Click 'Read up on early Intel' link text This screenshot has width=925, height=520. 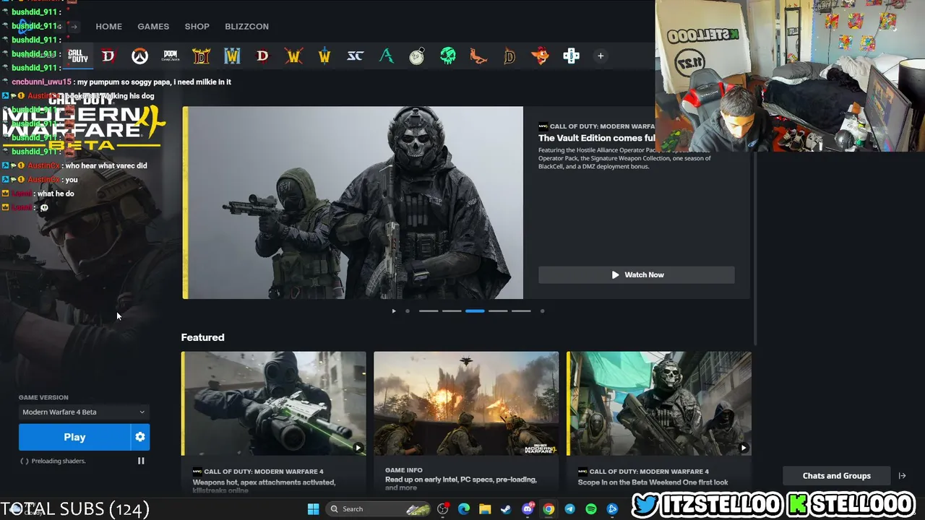(460, 483)
